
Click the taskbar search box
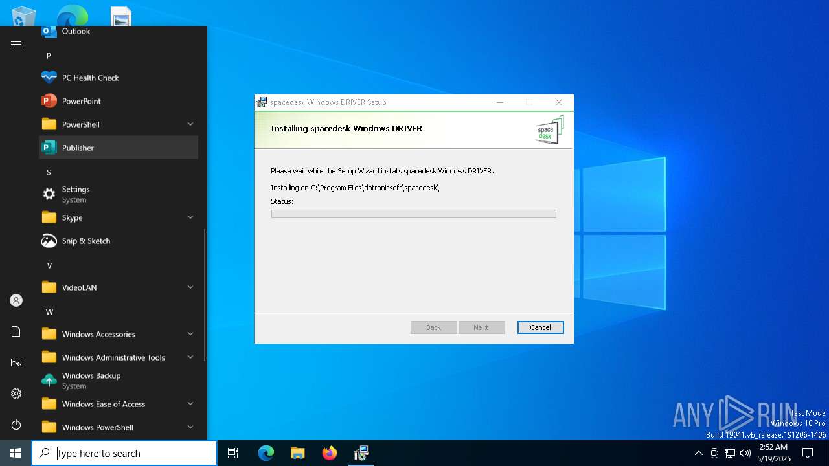(x=124, y=453)
